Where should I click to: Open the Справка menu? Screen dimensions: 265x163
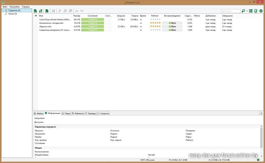pos(26,7)
